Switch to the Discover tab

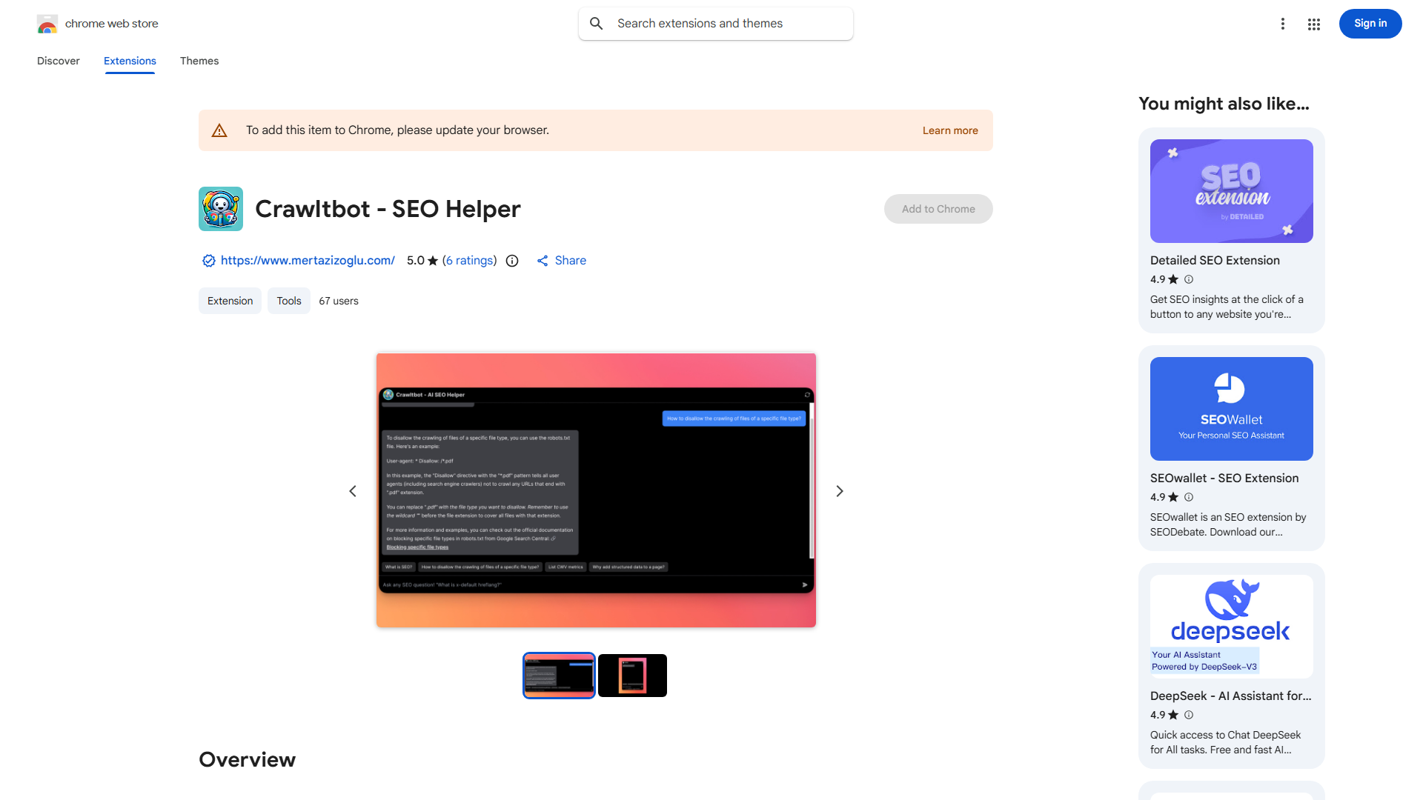(58, 61)
